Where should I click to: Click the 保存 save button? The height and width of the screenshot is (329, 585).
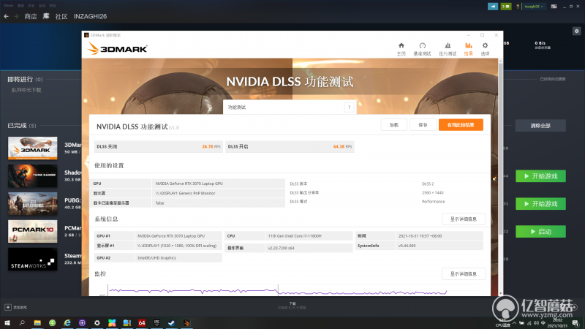click(x=423, y=125)
